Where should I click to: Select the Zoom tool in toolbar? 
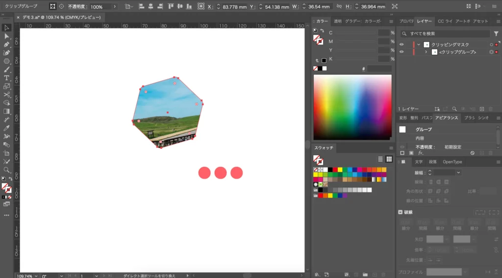(x=7, y=170)
